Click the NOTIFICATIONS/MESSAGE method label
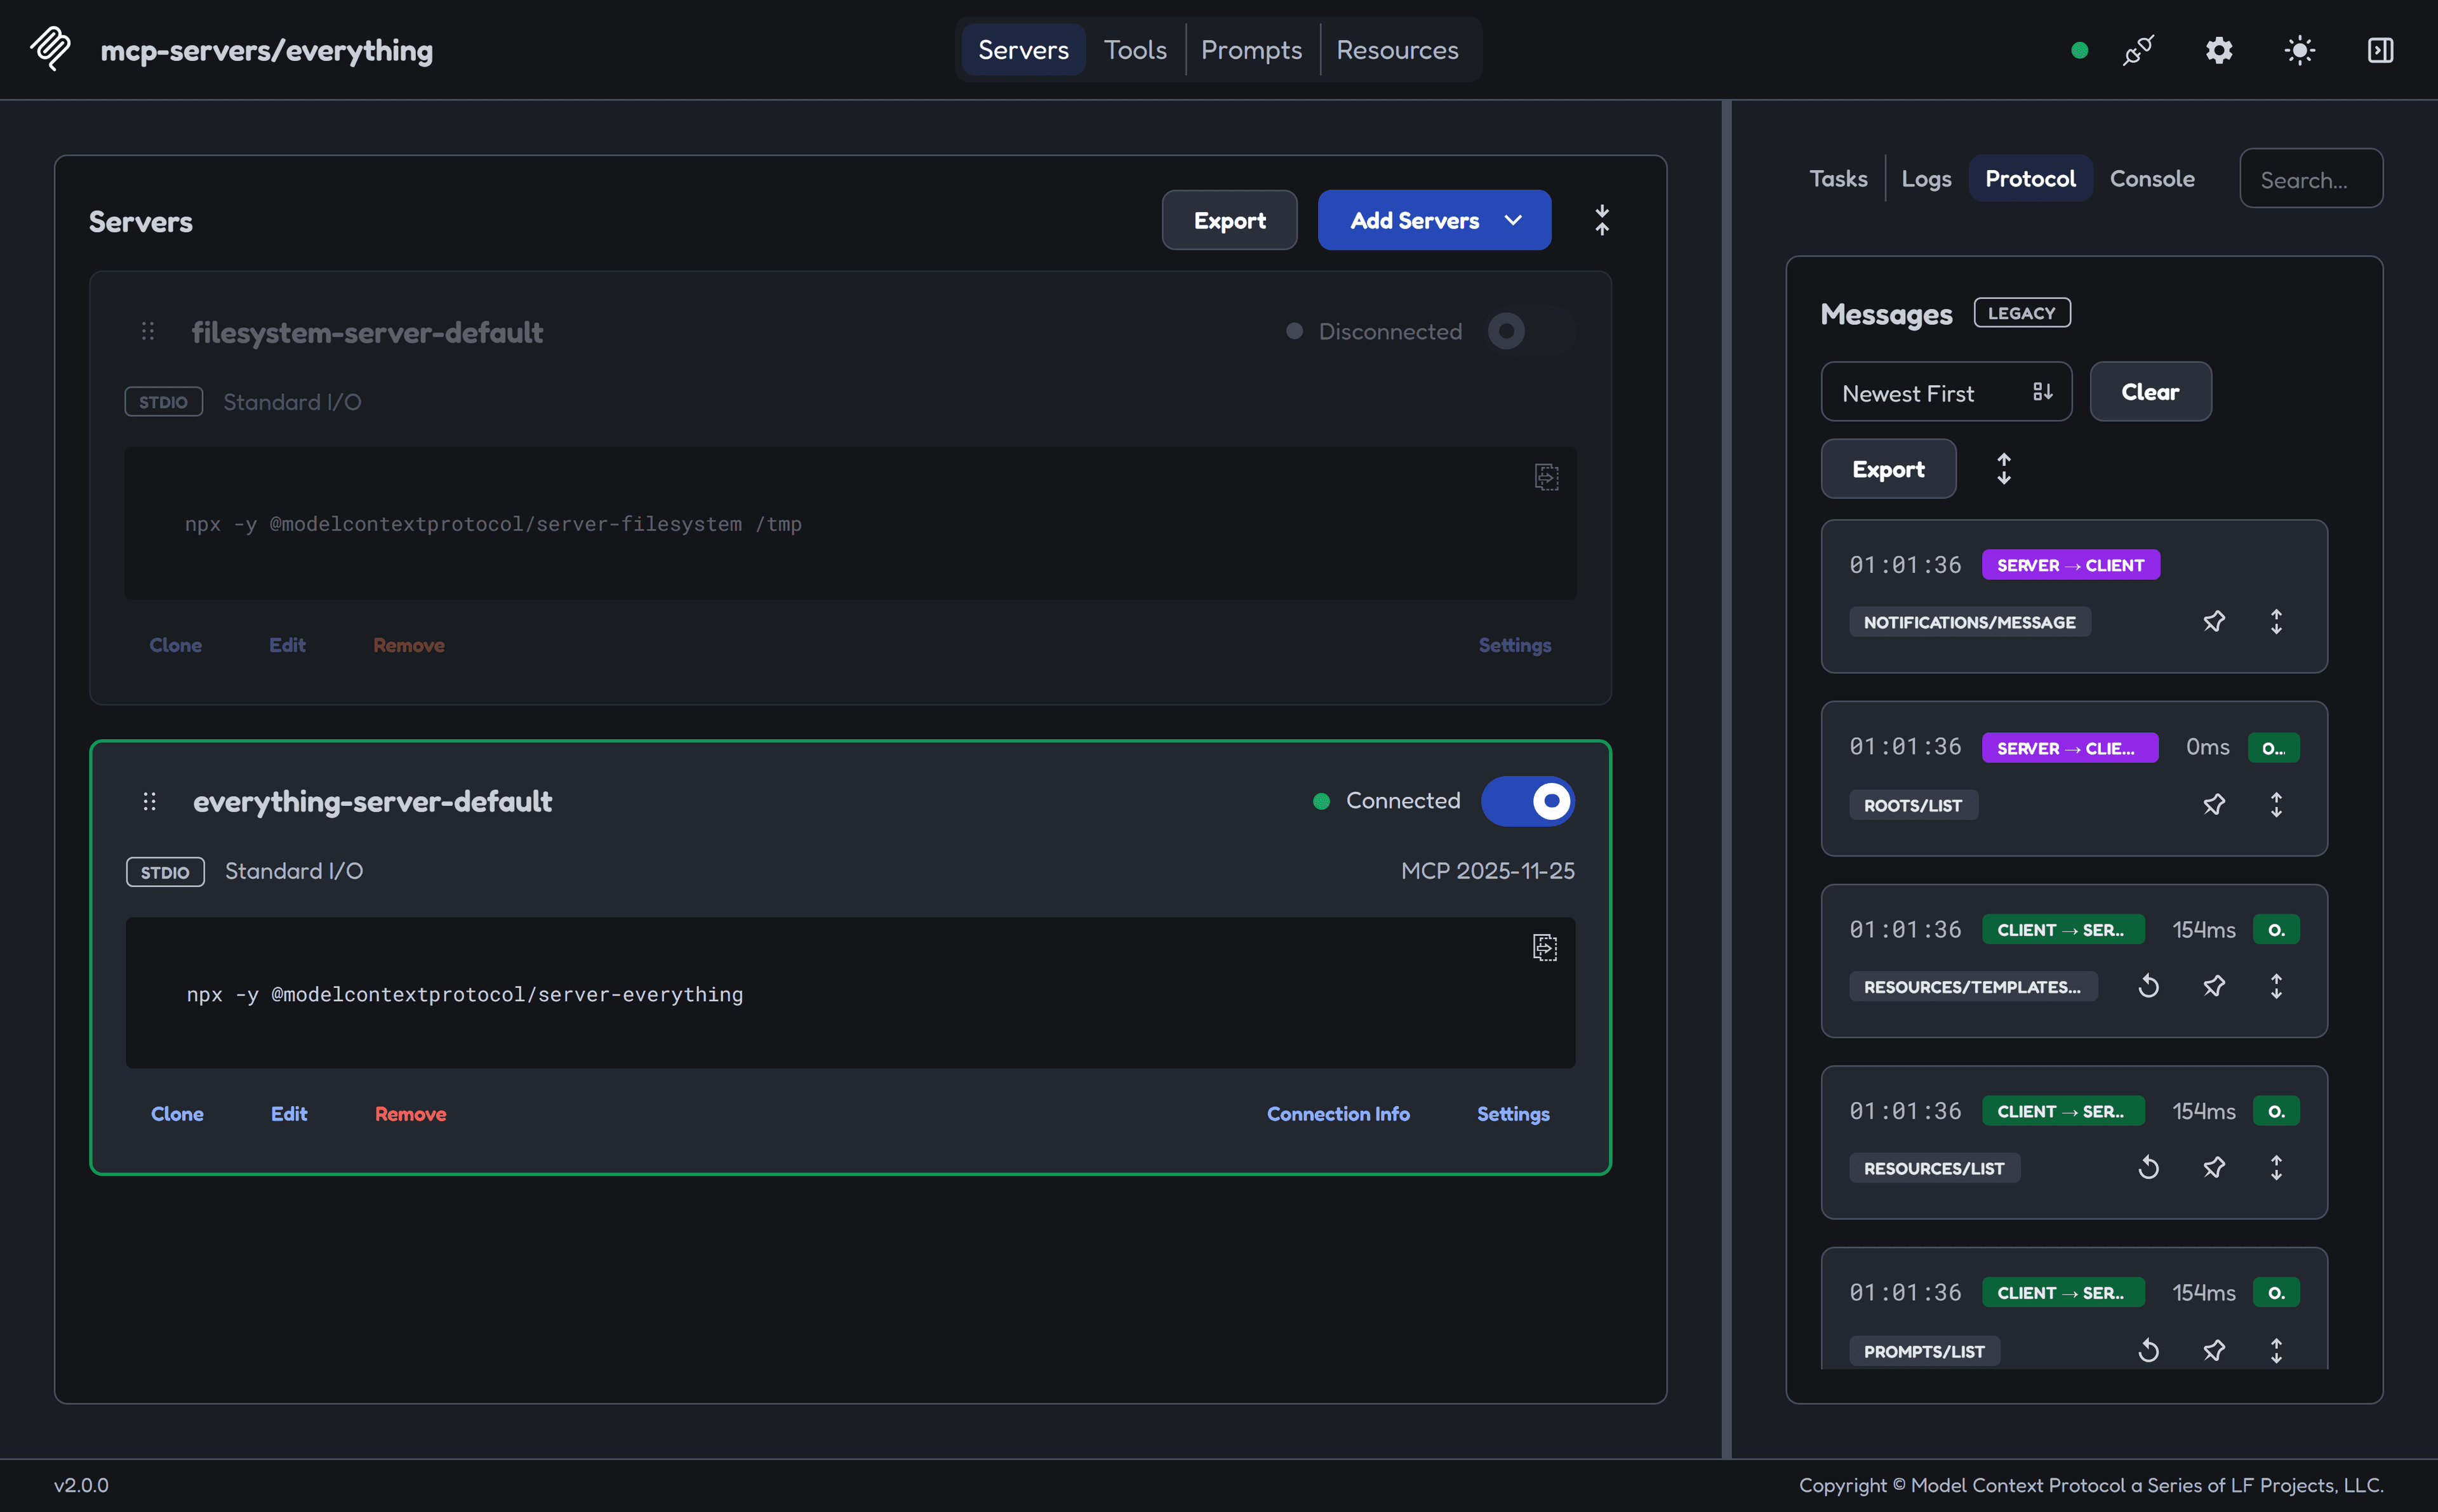 [1969, 622]
